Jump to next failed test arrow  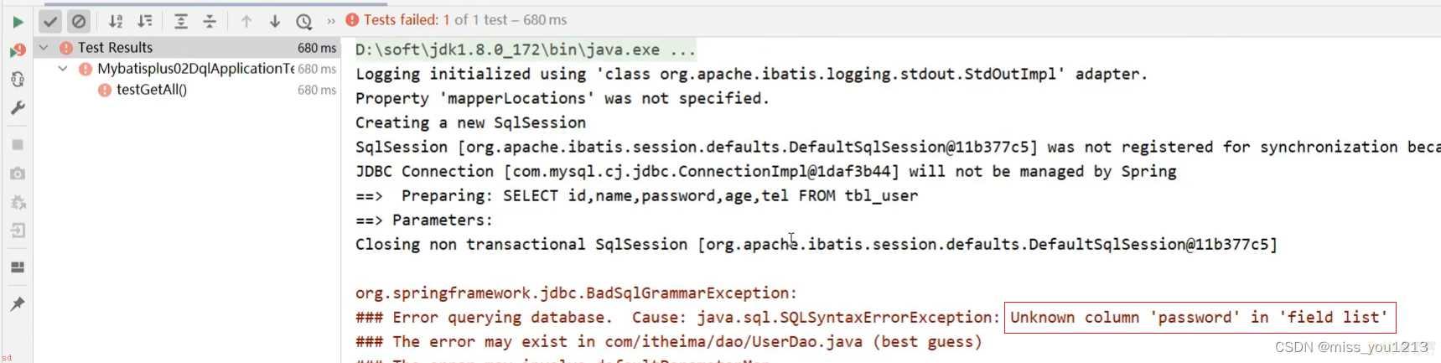tap(275, 21)
